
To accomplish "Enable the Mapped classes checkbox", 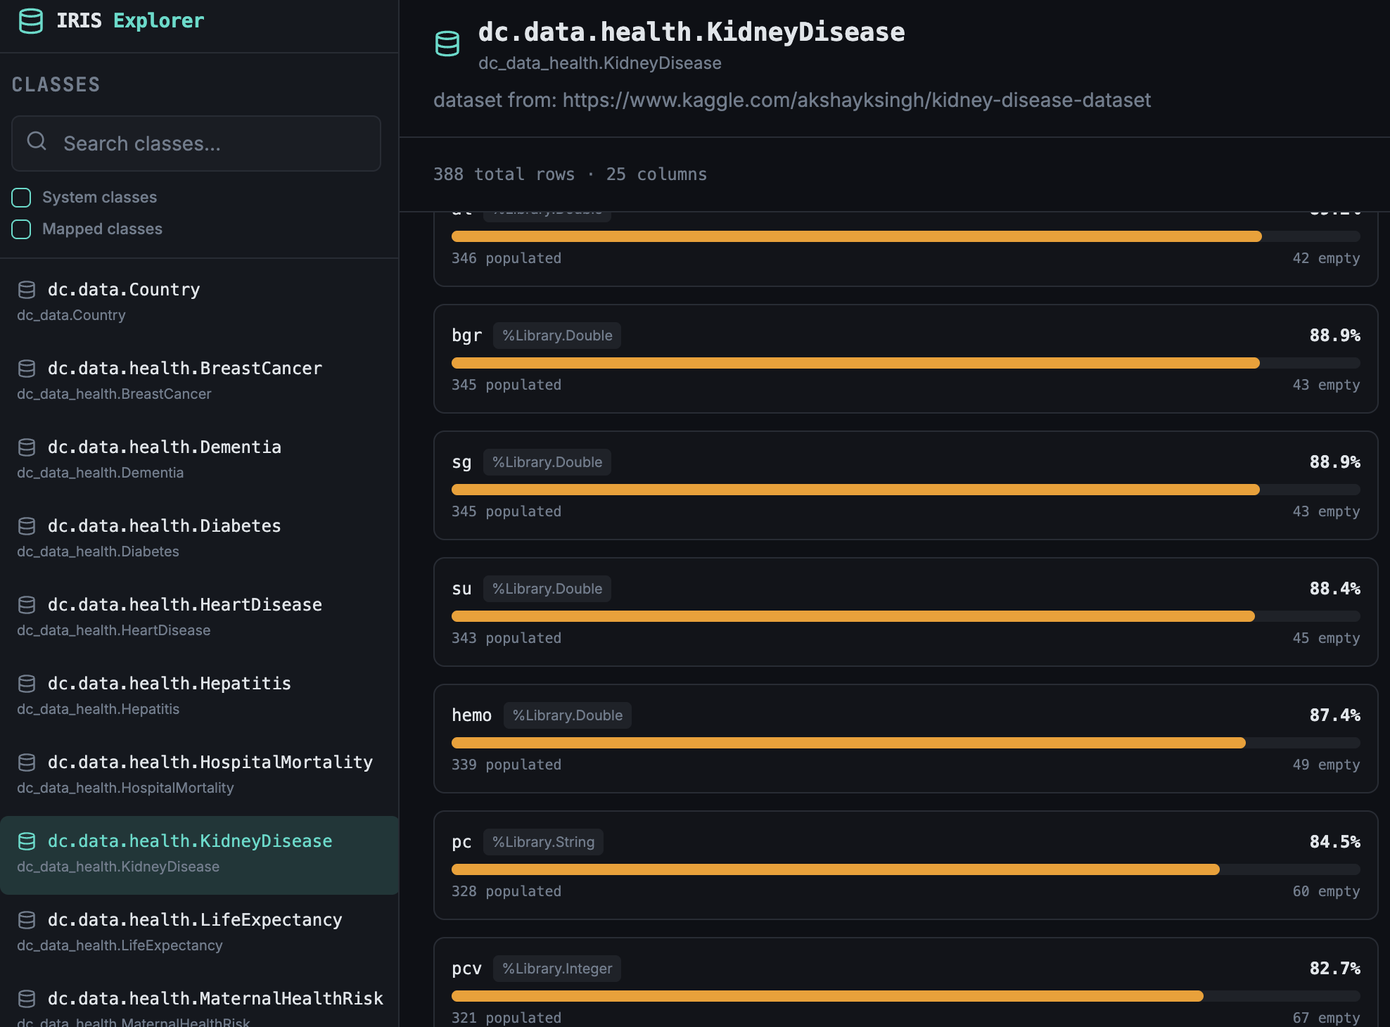I will 21,229.
